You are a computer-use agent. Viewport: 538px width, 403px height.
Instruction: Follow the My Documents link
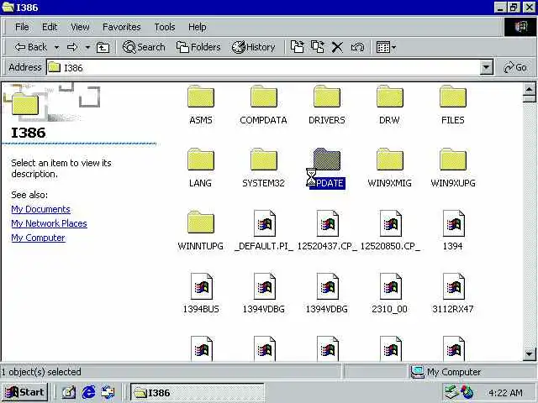41,209
